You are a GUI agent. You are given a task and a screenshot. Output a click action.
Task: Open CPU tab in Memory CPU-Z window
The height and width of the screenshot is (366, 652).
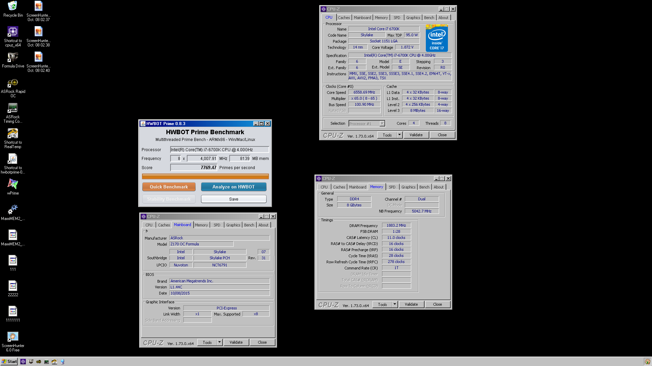(324, 187)
